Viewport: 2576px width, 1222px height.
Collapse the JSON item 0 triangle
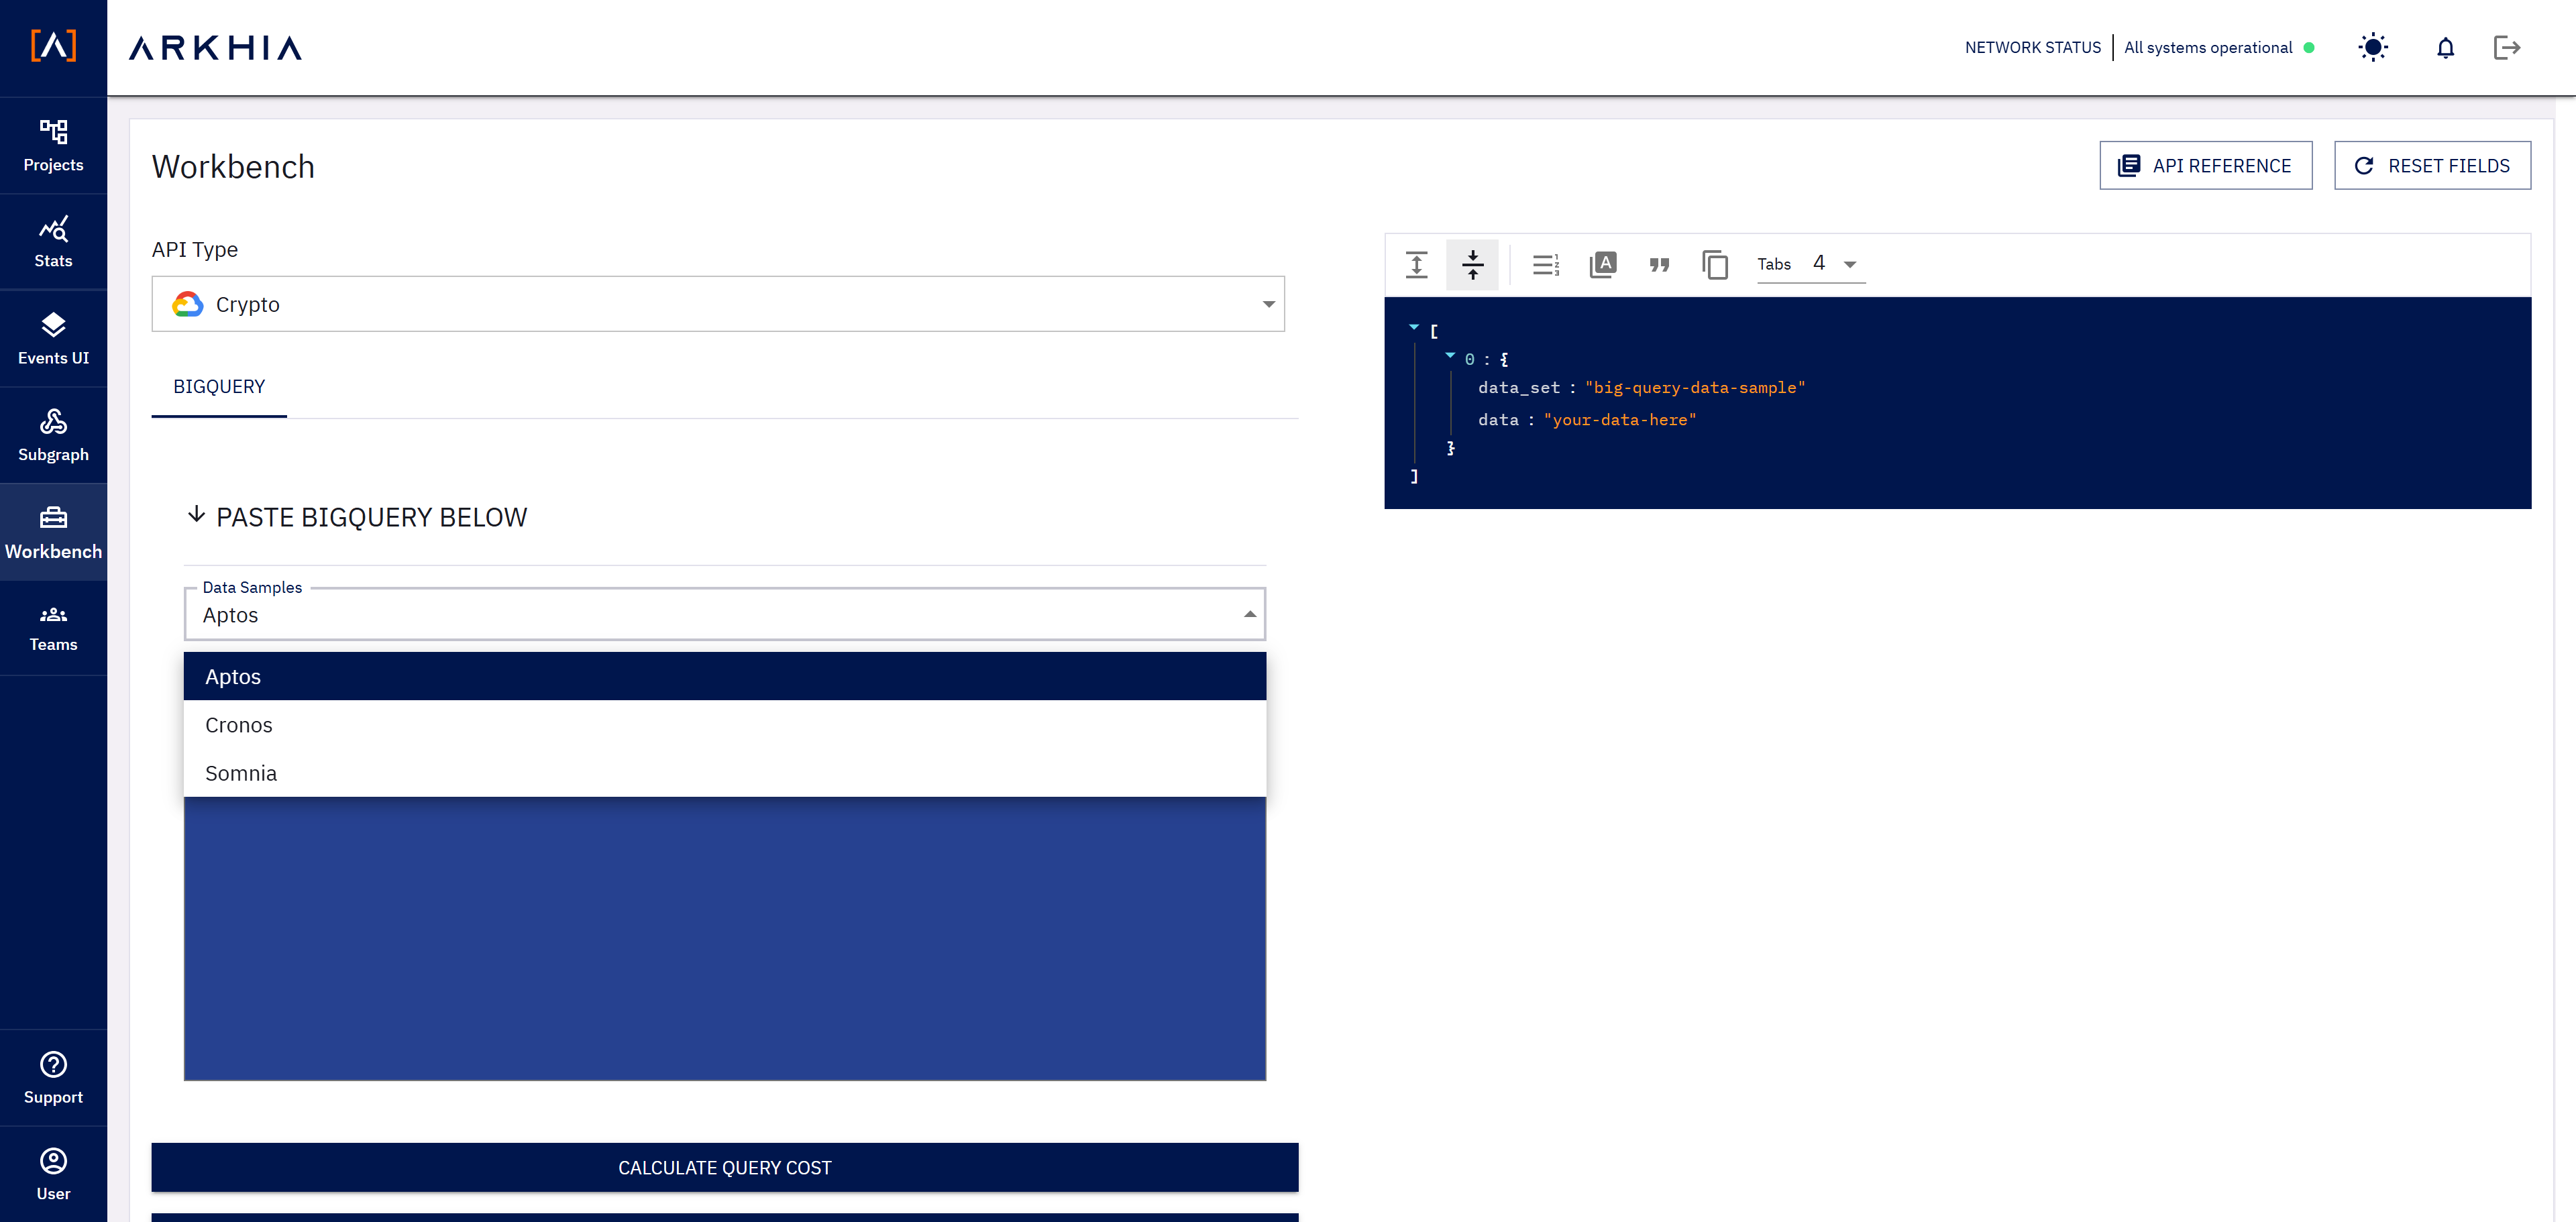tap(1450, 355)
